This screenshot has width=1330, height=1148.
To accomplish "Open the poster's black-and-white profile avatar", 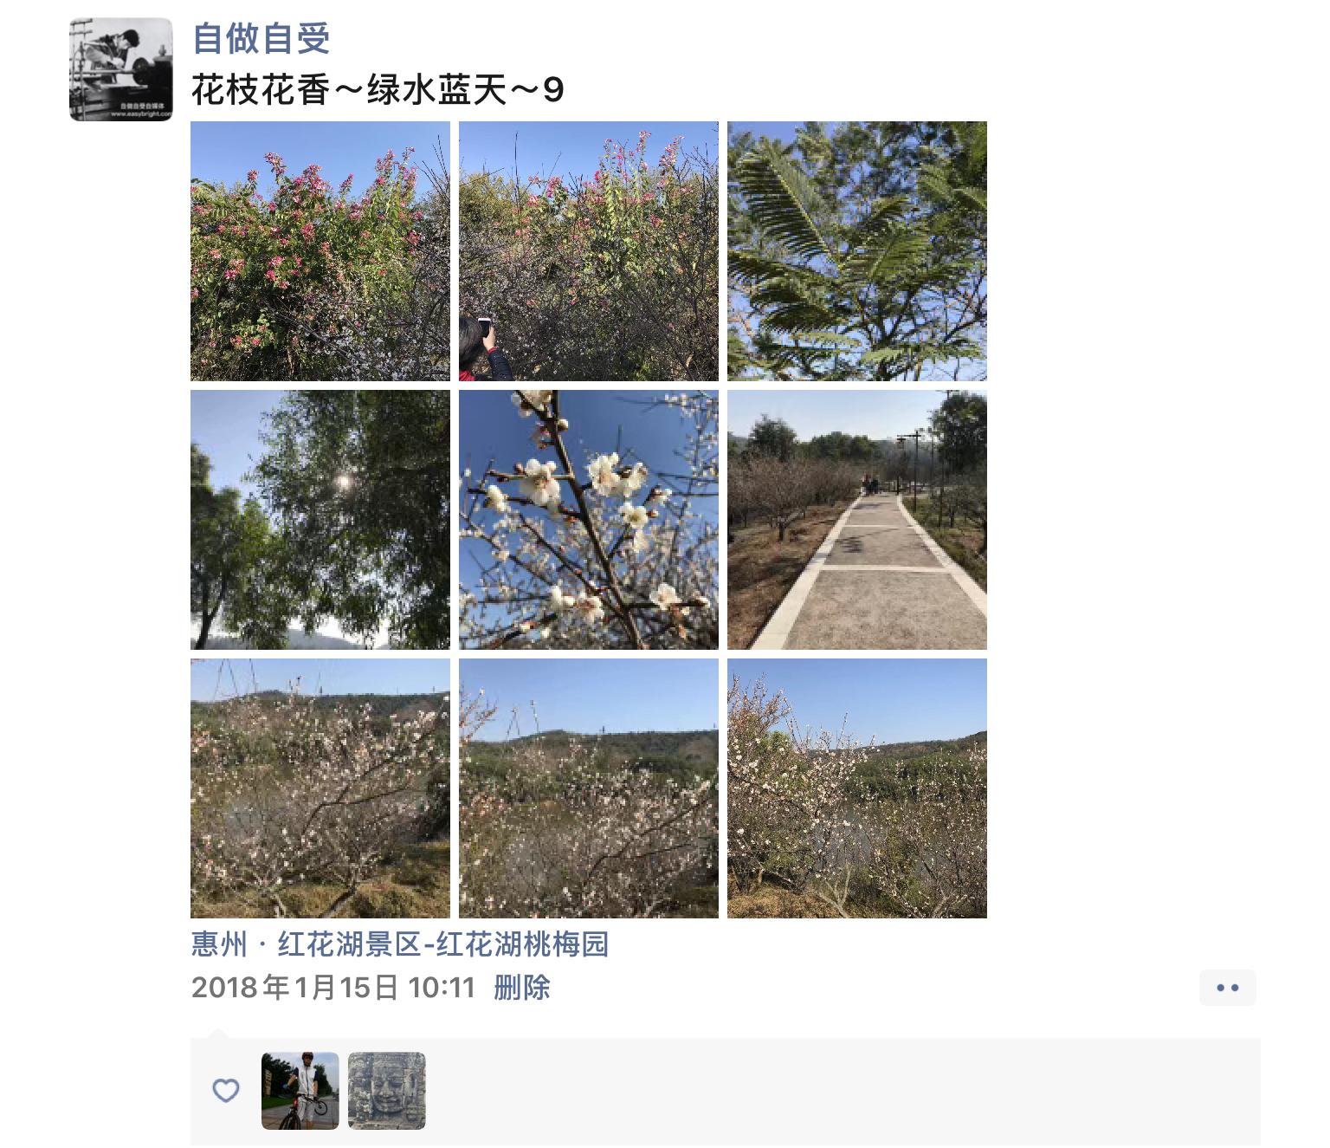I will pos(121,69).
